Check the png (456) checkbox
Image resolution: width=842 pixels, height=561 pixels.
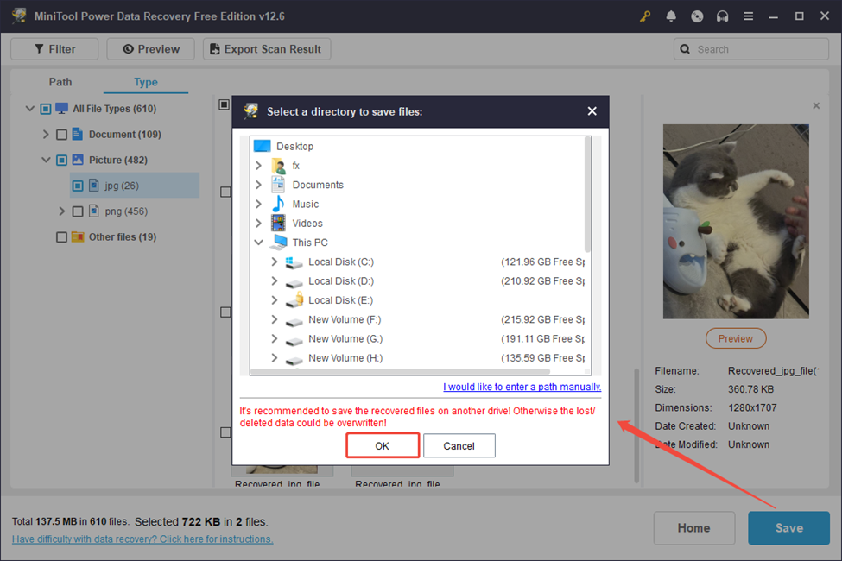click(x=78, y=211)
